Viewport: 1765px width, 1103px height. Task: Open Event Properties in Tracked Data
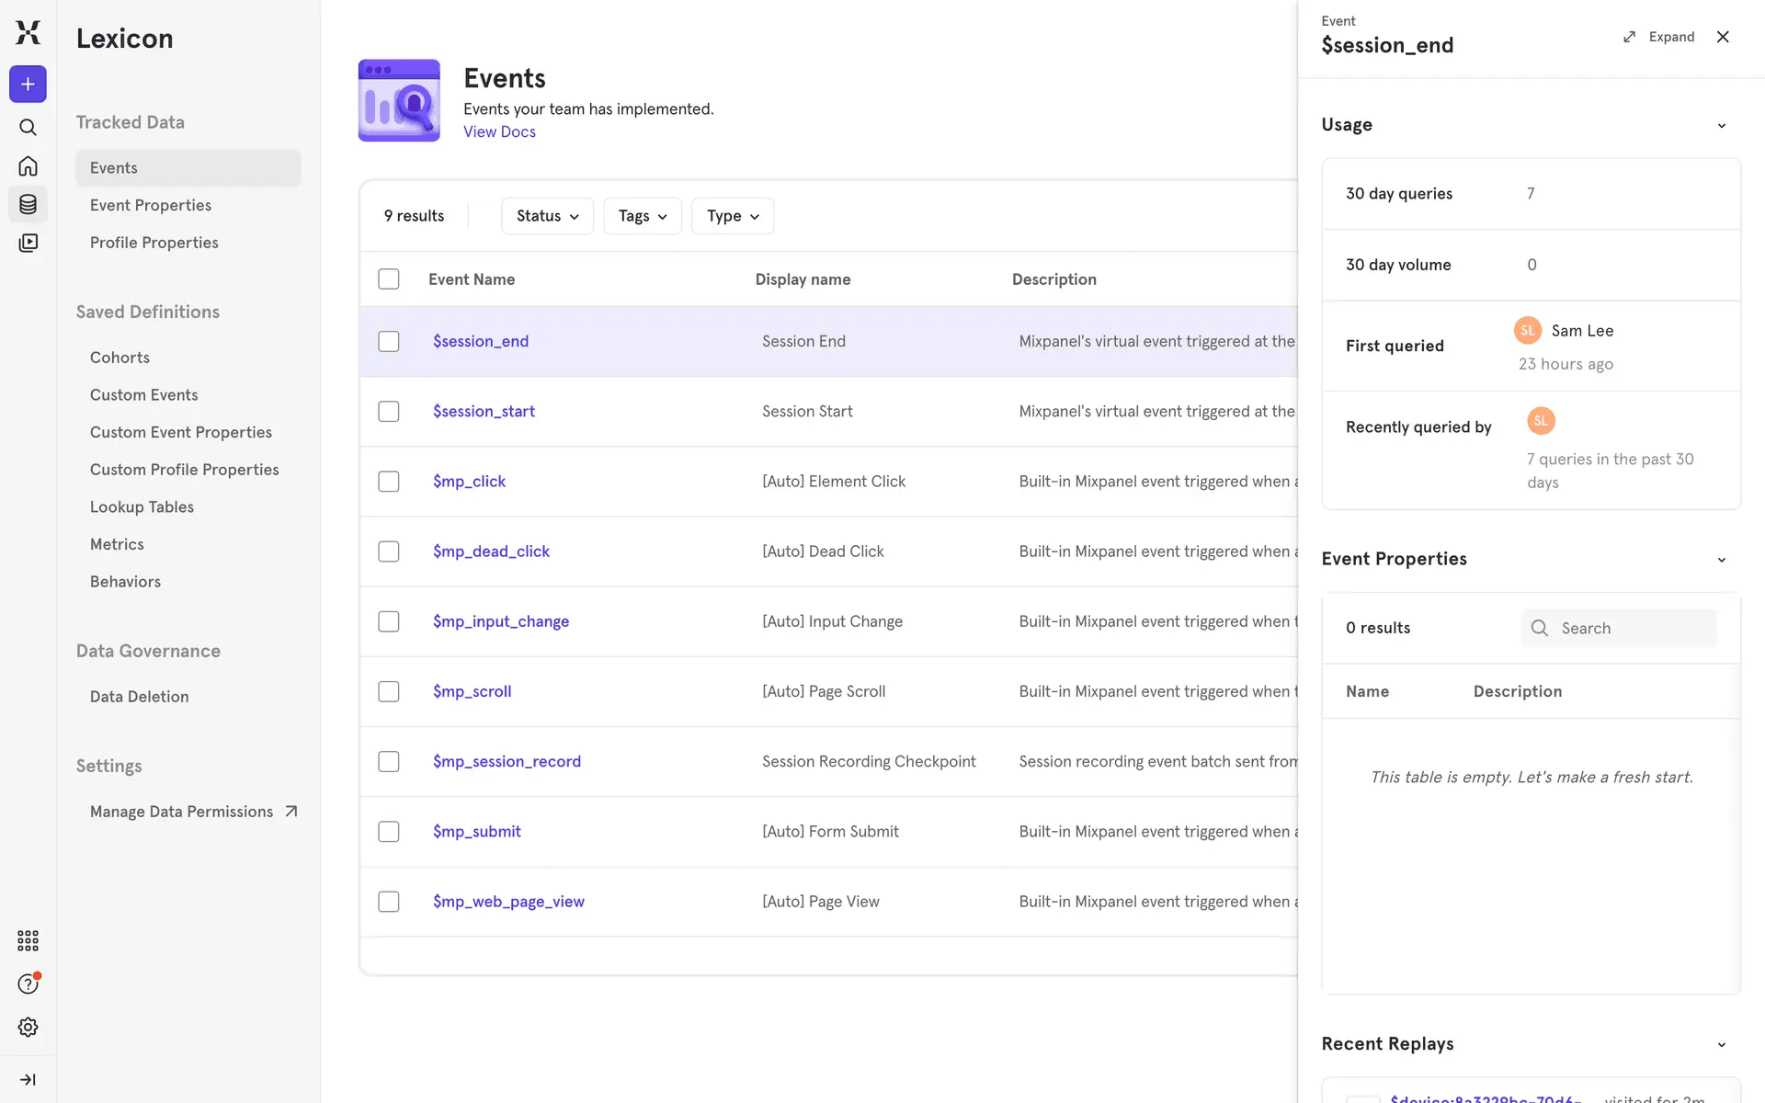(x=151, y=205)
